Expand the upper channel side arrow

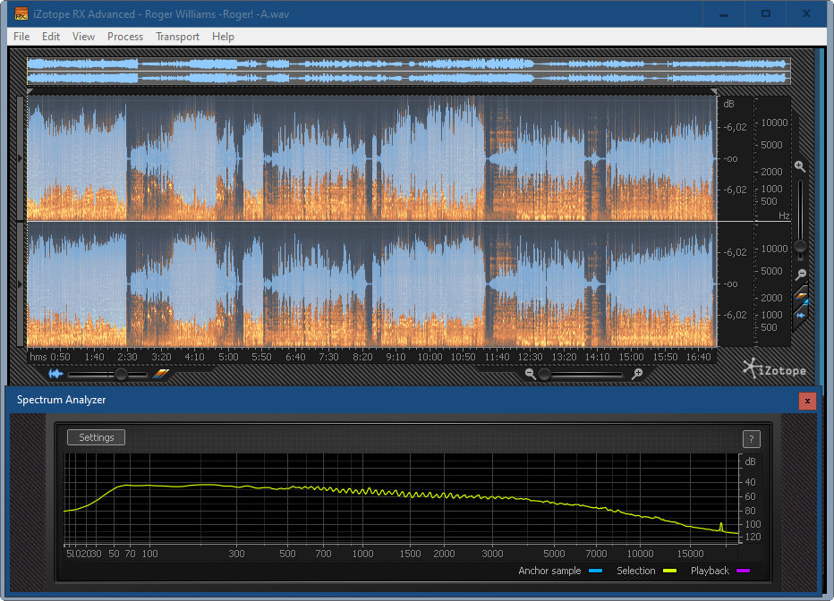point(21,158)
